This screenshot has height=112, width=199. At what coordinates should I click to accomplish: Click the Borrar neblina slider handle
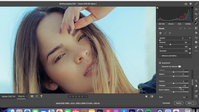pyautogui.click(x=174, y=92)
